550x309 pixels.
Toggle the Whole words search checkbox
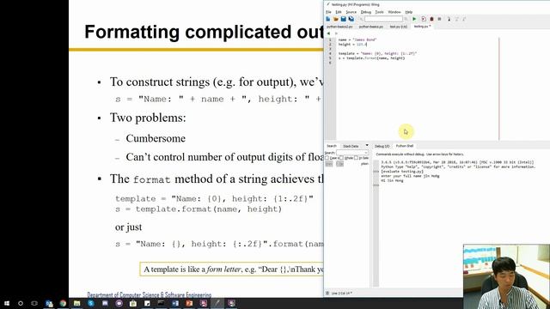(x=342, y=158)
